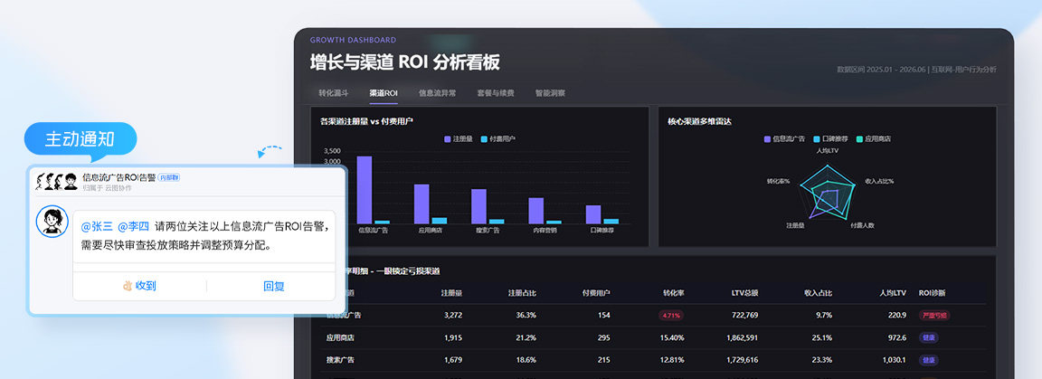Click the 注册占比 column header
This screenshot has height=379, width=1042.
tap(522, 292)
